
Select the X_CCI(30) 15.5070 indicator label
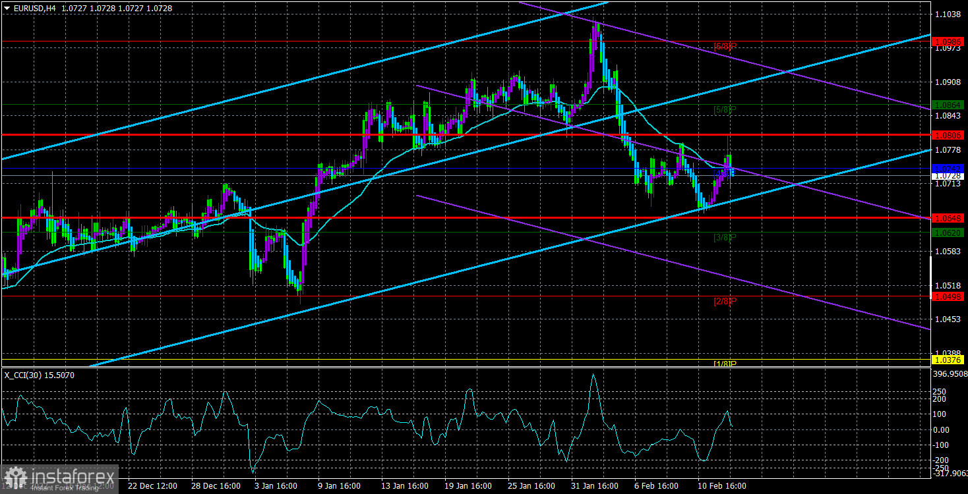coord(40,375)
